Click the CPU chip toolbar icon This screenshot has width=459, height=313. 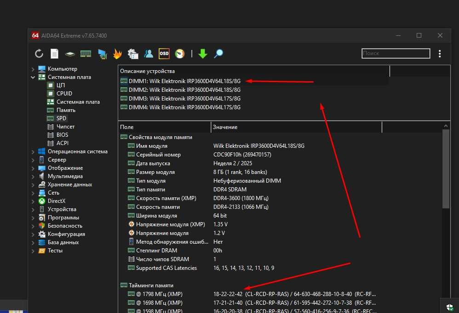click(x=70, y=54)
